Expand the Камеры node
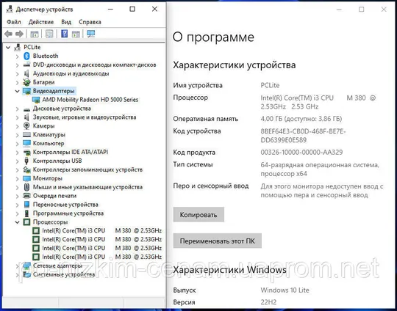The width and height of the screenshot is (397, 311). 17,126
